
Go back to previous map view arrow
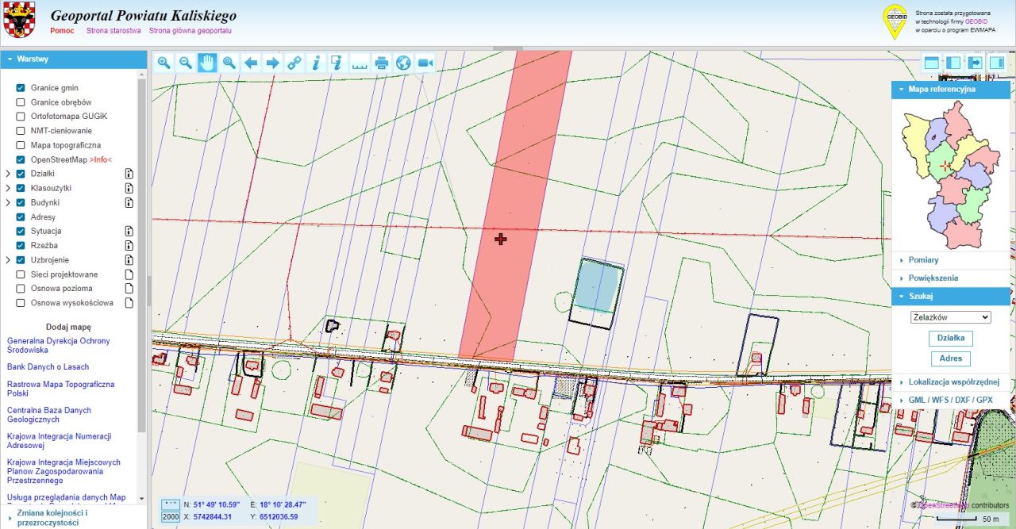click(251, 63)
